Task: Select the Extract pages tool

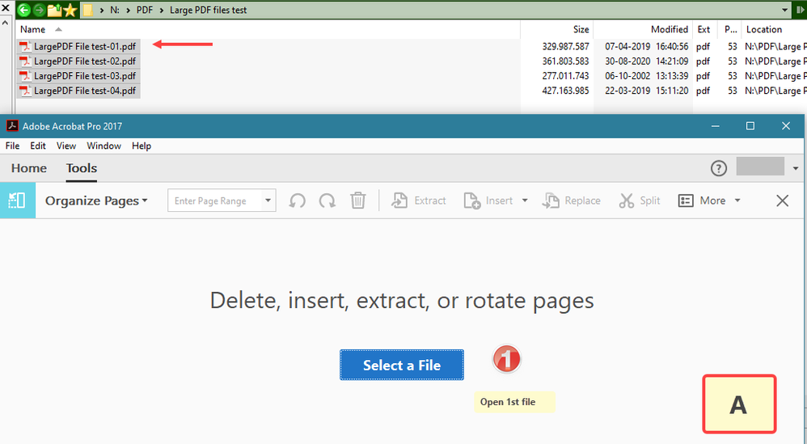Action: (x=418, y=201)
